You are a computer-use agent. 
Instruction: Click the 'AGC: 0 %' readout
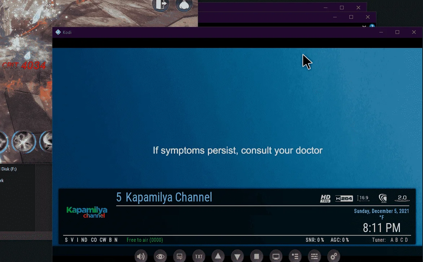point(340,240)
